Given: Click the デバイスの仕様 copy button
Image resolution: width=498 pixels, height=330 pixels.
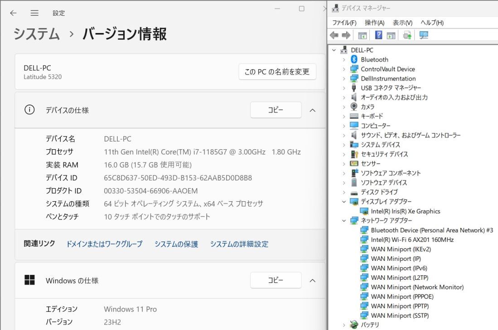Looking at the screenshot, I should 276,110.
